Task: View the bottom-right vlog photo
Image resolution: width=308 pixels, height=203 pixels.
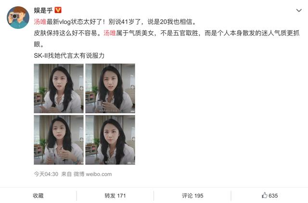Action: 110,140
